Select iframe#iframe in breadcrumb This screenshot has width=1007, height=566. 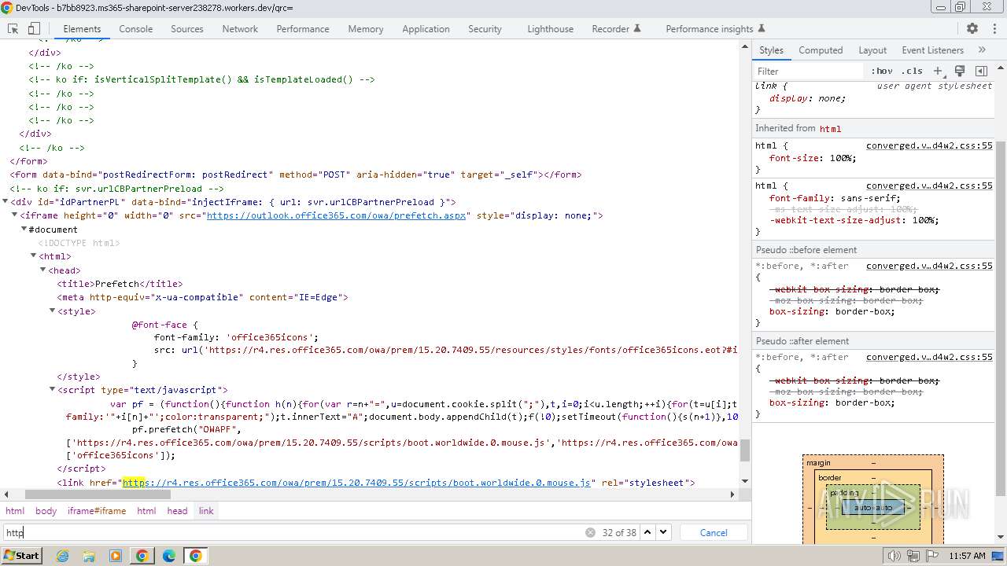[97, 511]
